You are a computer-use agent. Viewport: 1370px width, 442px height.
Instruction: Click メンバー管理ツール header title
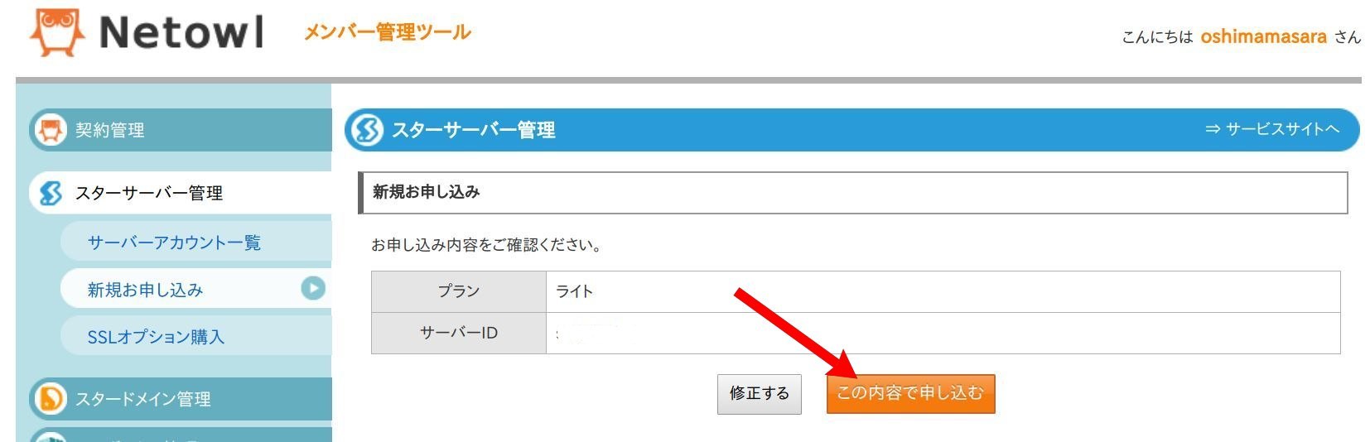388,32
